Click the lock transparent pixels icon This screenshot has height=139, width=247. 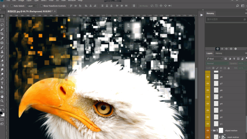point(213,68)
